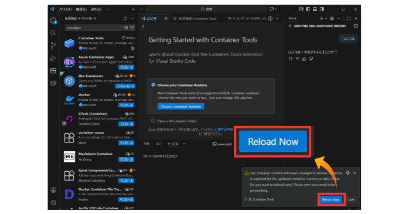The image size is (409, 214).
Task: Select Container Tools extension in list
Action: click(x=100, y=43)
